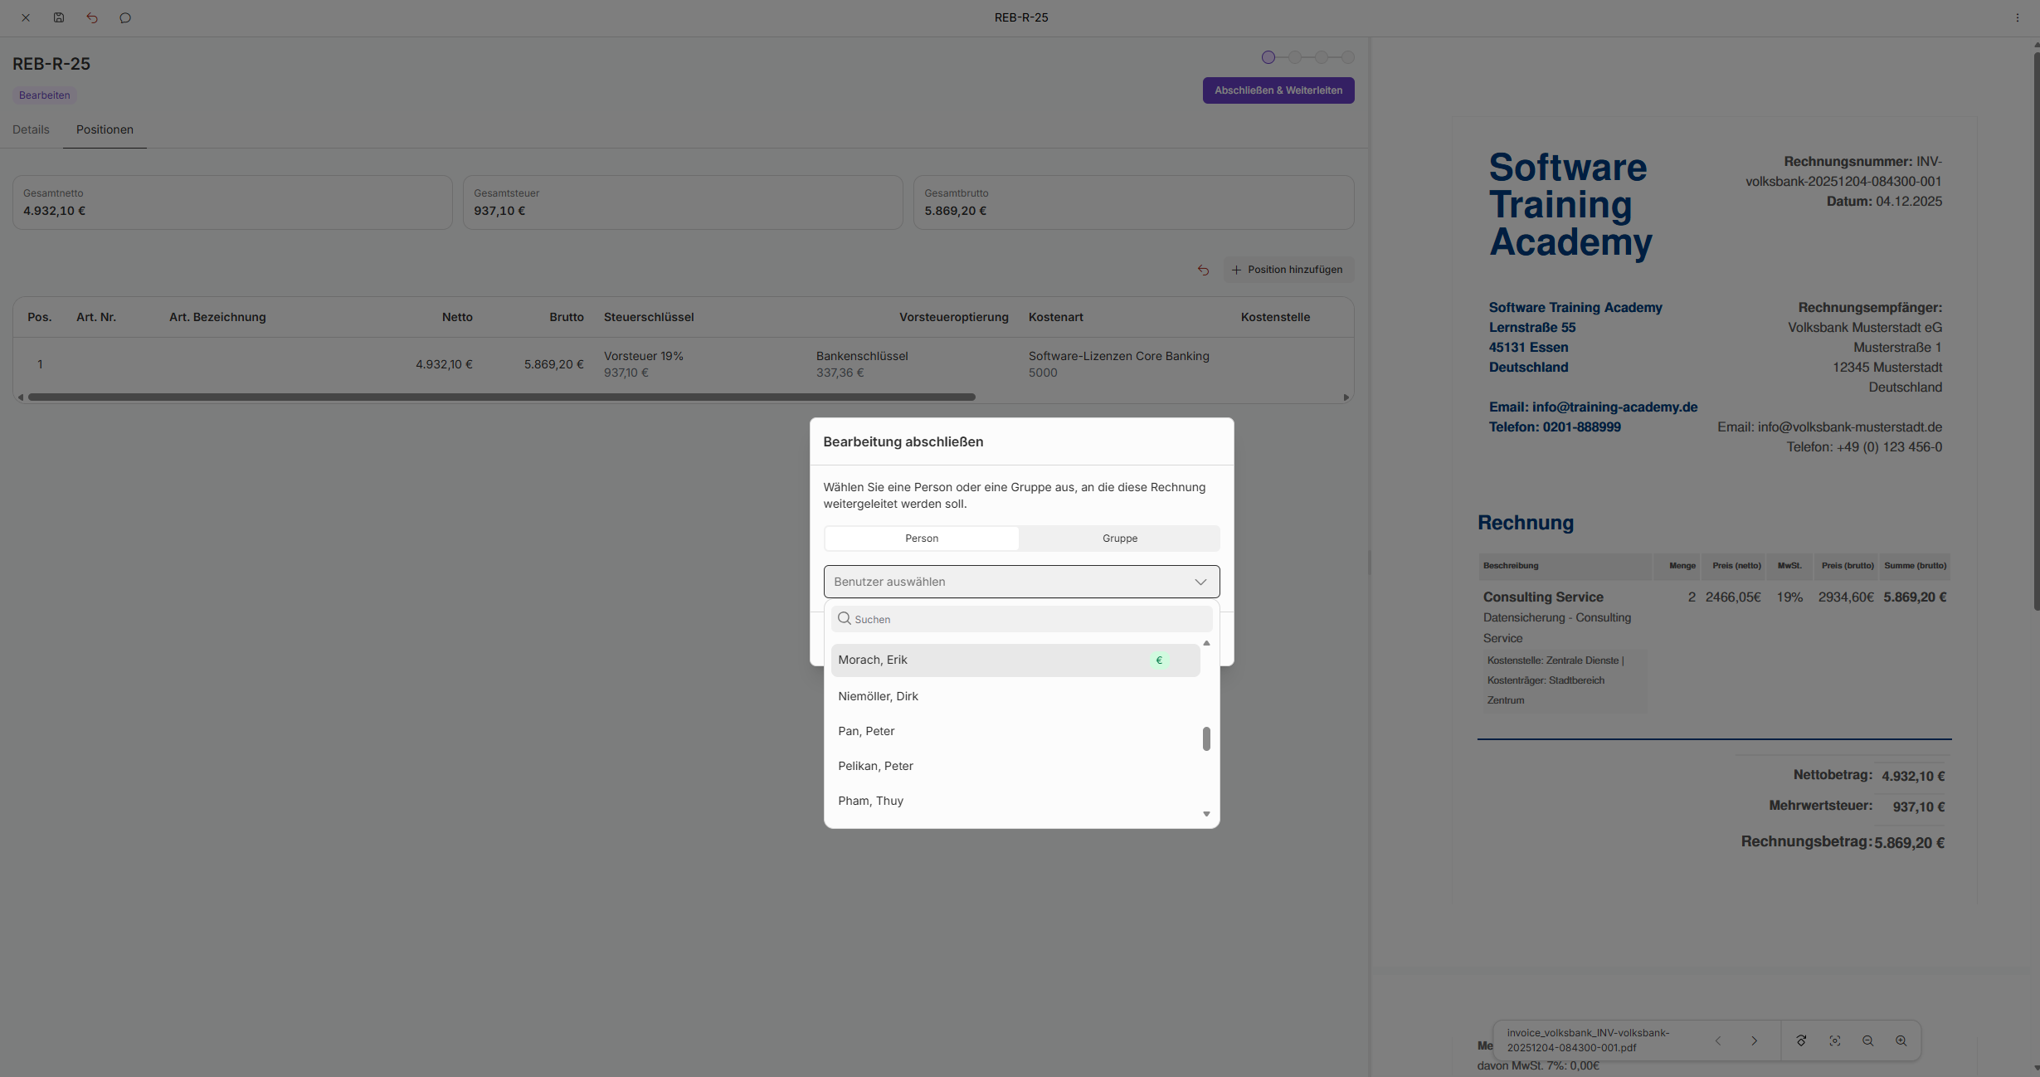2040x1077 pixels.
Task: Click the Suchen search field
Action: coord(1029,619)
